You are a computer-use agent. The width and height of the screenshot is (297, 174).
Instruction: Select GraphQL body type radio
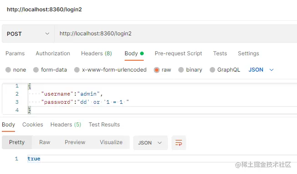pyautogui.click(x=212, y=70)
